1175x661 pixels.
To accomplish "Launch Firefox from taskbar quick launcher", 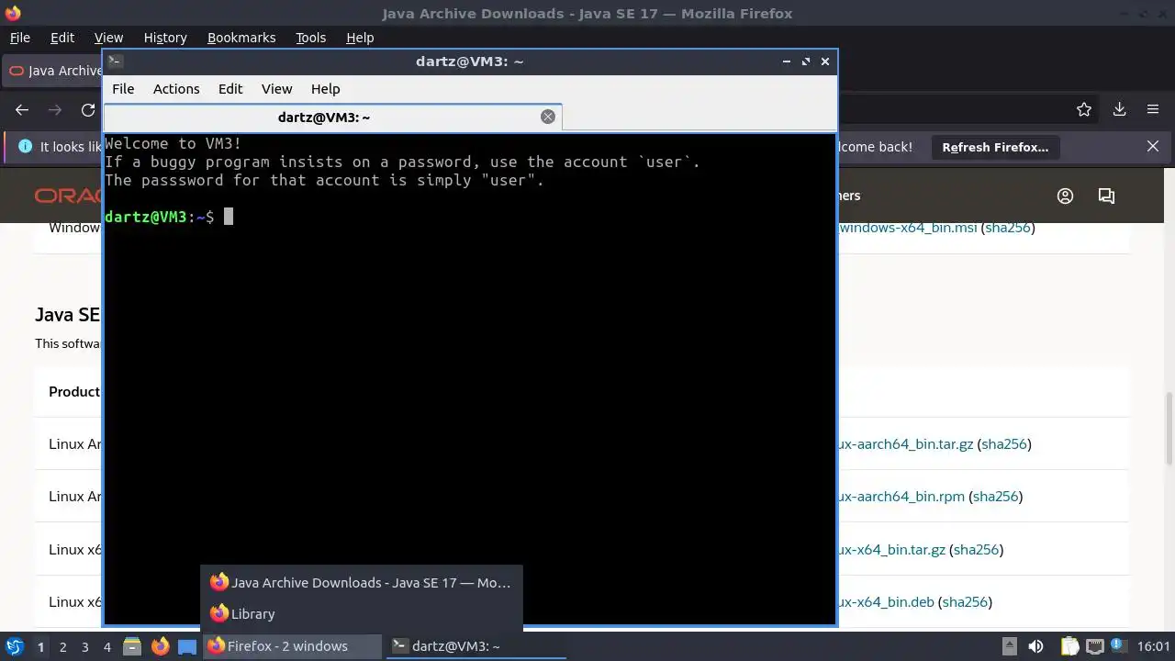I will 160,646.
